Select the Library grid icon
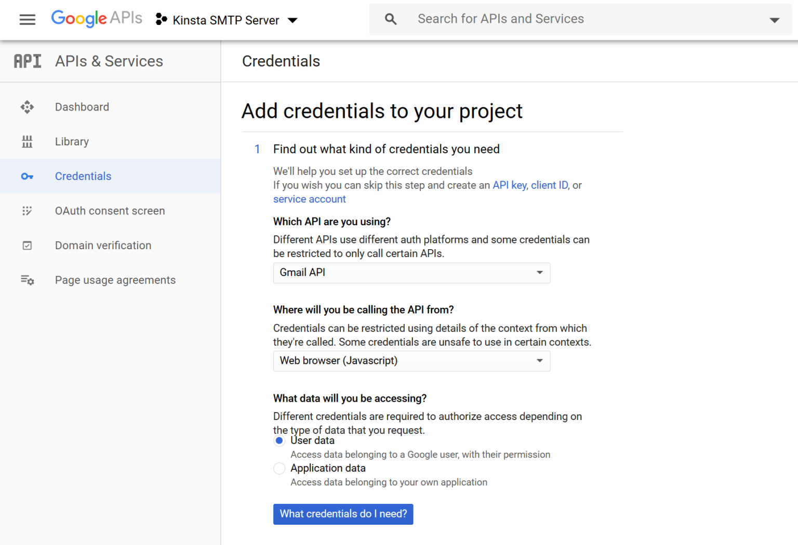This screenshot has height=545, width=798. [27, 141]
